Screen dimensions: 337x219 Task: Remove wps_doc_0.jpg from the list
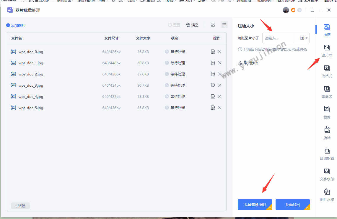[x=220, y=52]
